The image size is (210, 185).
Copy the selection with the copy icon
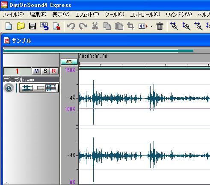[x=107, y=26]
